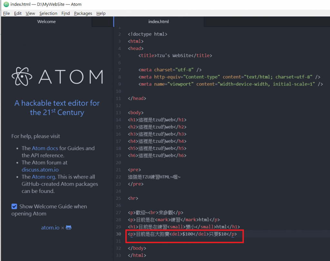330x261 pixels.
Task: Click the GitHub Octocat icon beside atom.io
Action: point(69,227)
